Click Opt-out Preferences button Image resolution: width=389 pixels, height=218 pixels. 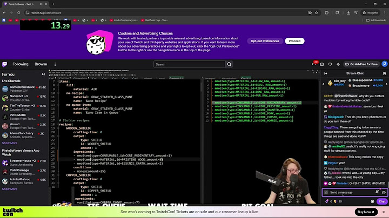(265, 41)
